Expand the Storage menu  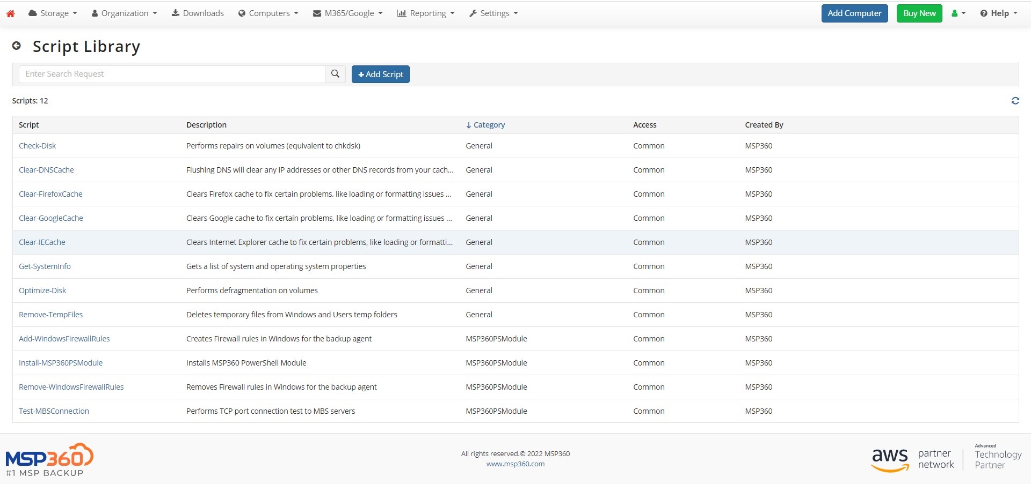click(x=53, y=13)
